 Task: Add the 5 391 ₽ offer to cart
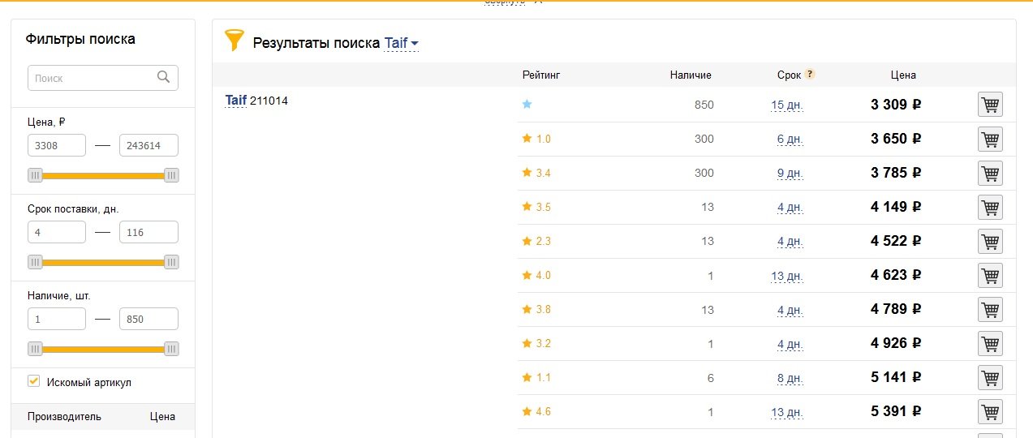[990, 411]
